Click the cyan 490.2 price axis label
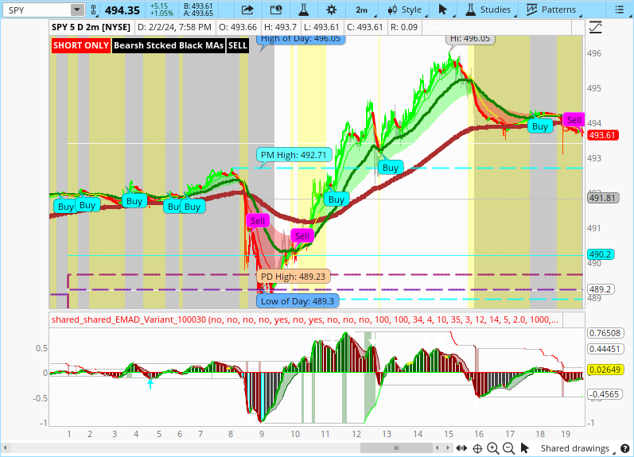The image size is (634, 457). 601,254
